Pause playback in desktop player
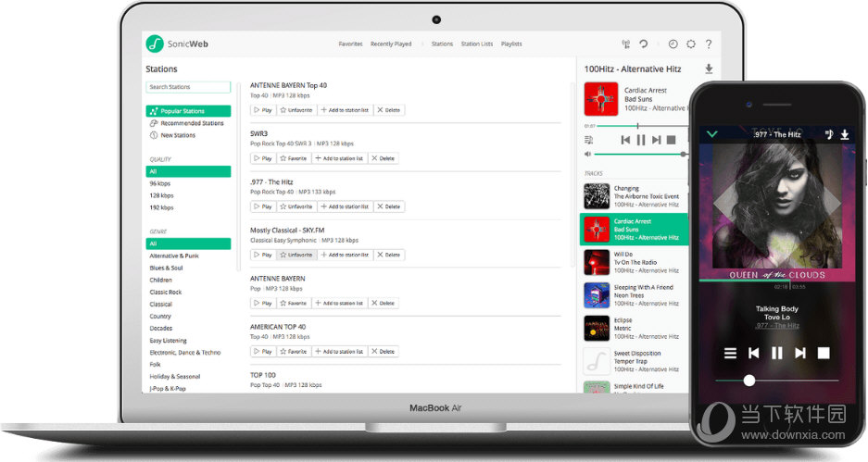Screen dimensions: 868x462 tap(641, 140)
